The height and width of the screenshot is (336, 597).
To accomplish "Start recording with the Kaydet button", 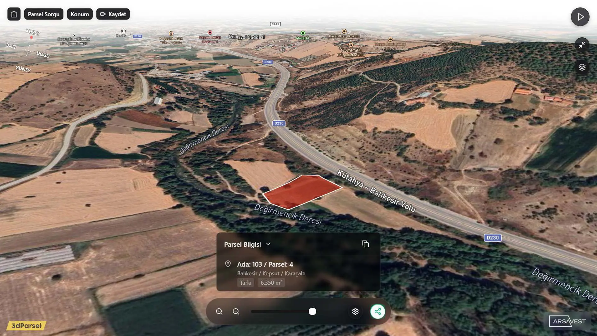I will click(113, 14).
